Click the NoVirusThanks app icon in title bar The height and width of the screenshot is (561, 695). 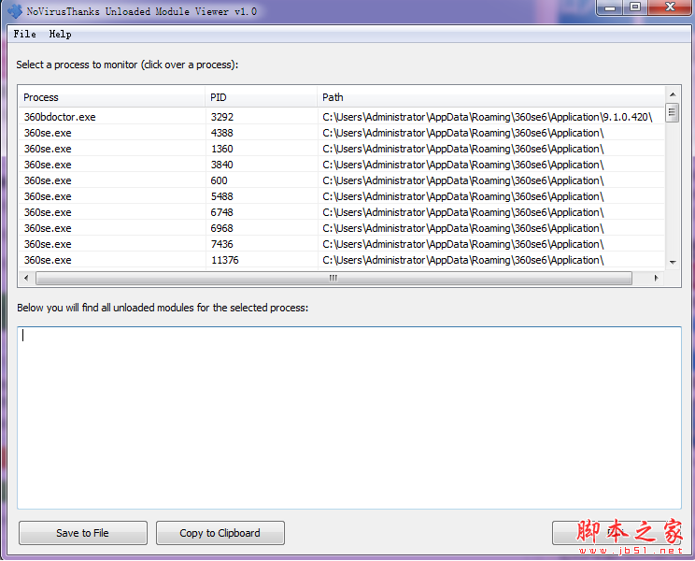point(15,10)
